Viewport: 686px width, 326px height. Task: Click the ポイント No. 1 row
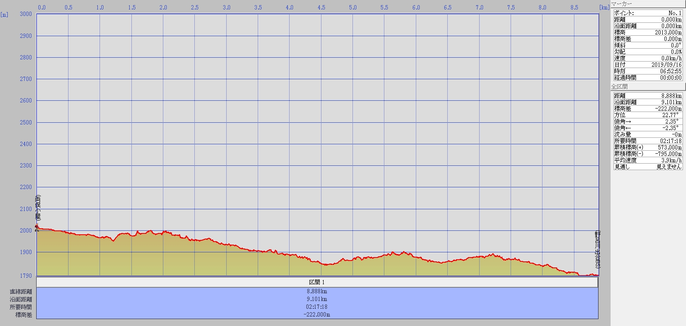coord(648,13)
